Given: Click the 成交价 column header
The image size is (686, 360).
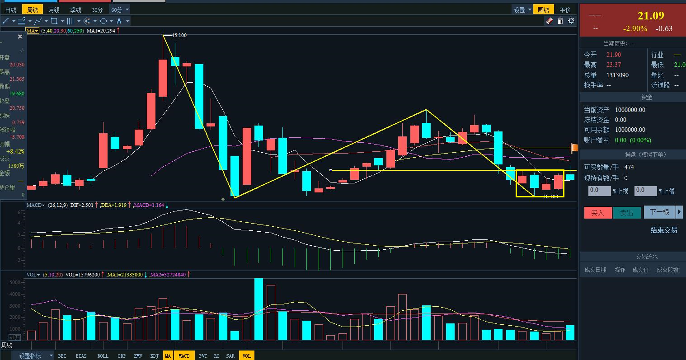Looking at the screenshot, I should pos(641,270).
